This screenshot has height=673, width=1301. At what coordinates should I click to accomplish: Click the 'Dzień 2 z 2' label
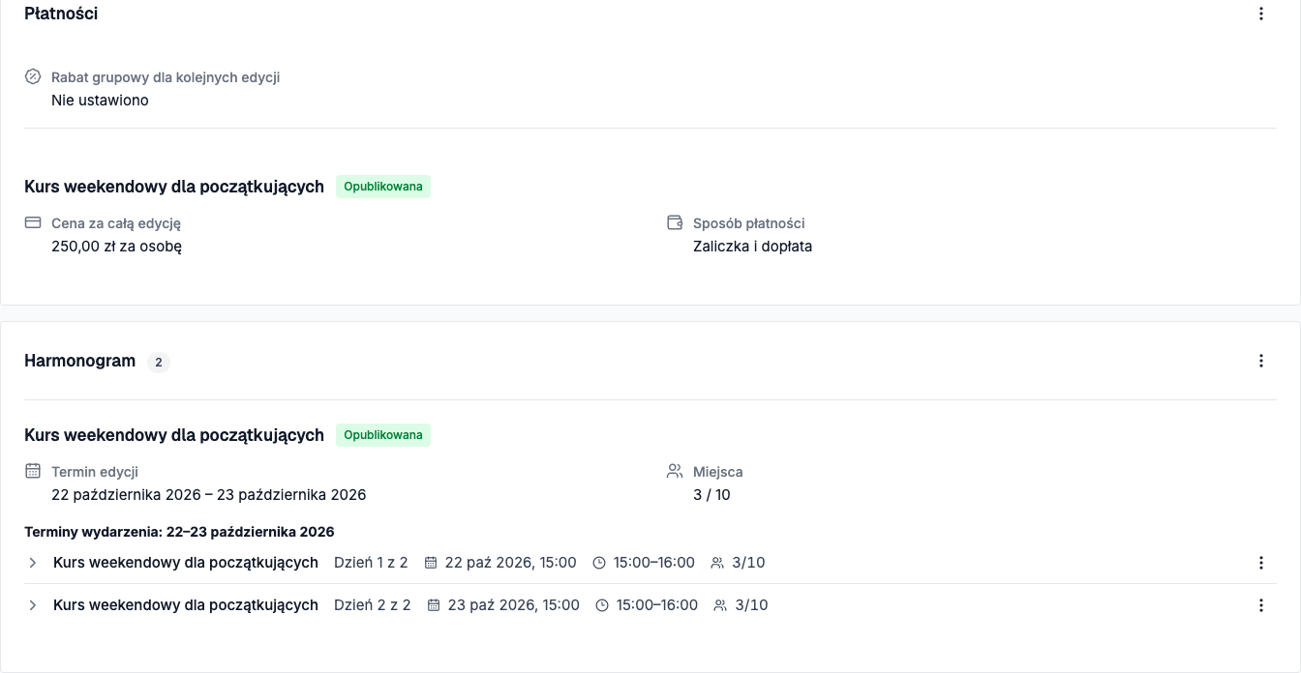pyautogui.click(x=373, y=605)
